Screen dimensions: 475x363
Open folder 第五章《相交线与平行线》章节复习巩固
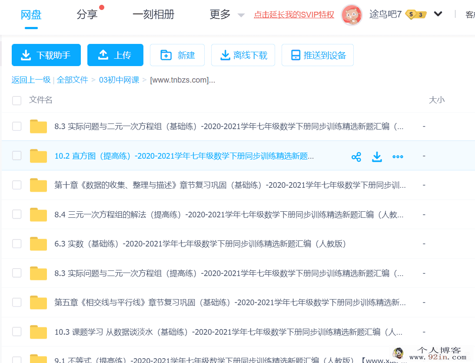pyautogui.click(x=230, y=303)
